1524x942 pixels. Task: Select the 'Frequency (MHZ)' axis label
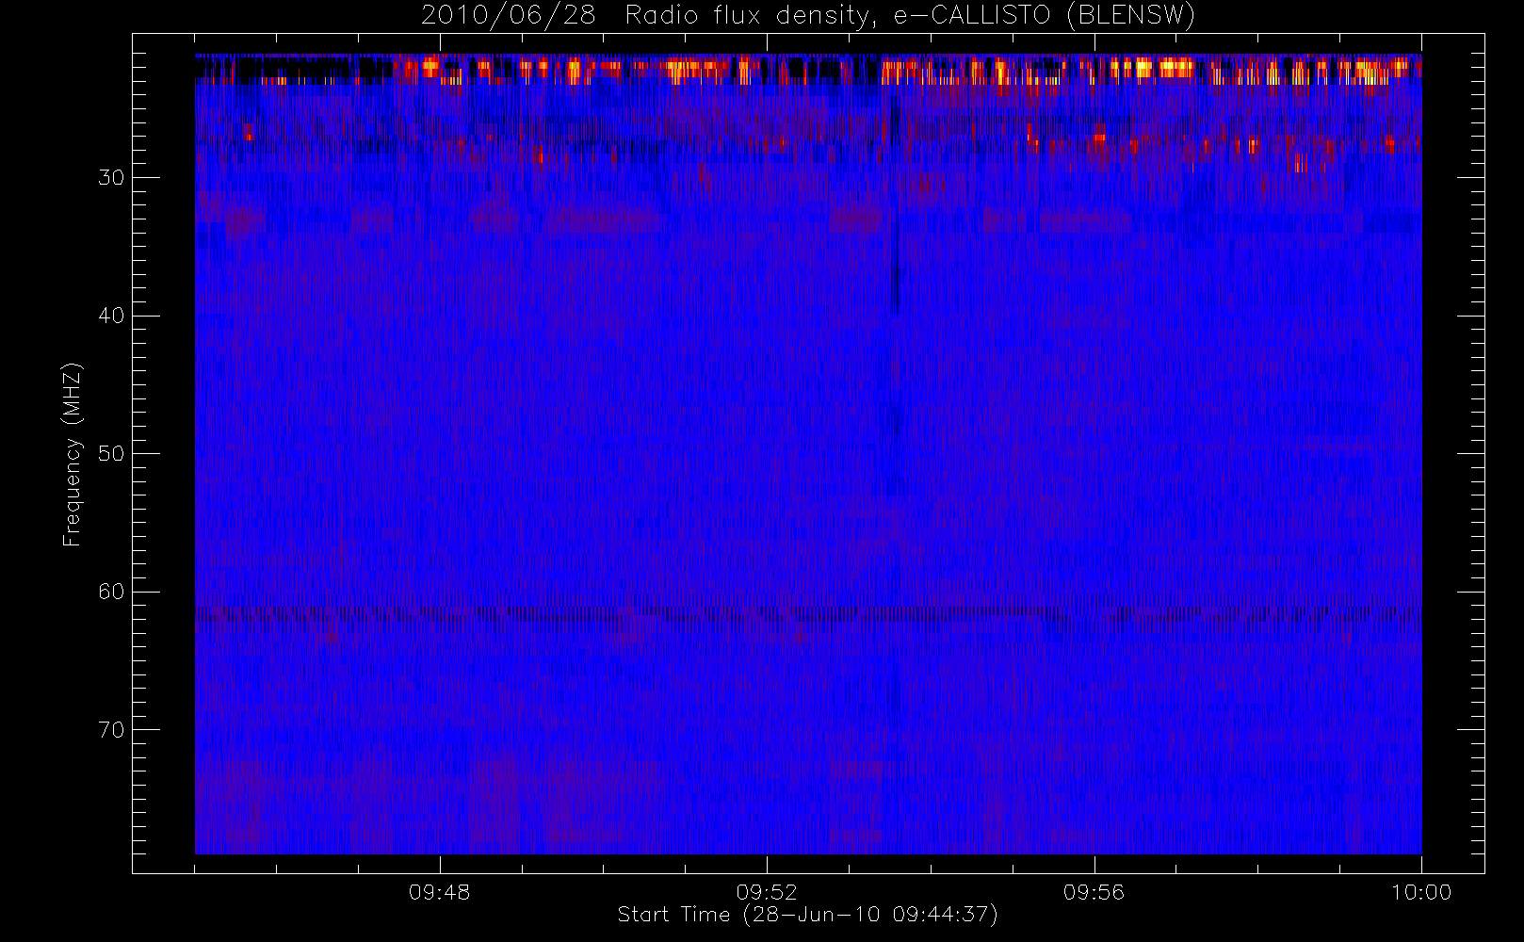[x=73, y=454]
